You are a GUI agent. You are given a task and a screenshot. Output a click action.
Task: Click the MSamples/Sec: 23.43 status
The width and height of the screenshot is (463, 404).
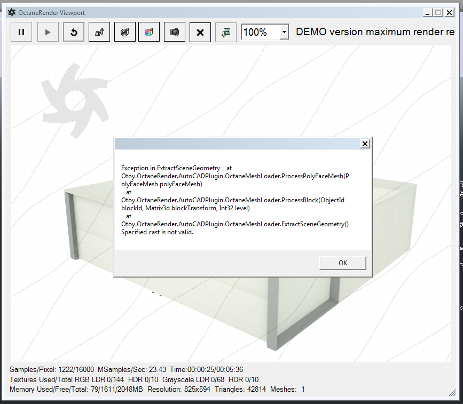point(132,369)
